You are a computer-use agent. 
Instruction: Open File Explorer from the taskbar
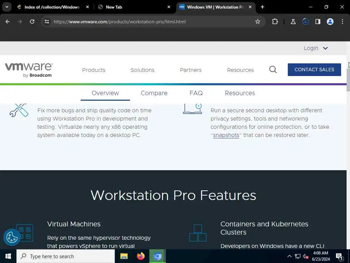124,256
